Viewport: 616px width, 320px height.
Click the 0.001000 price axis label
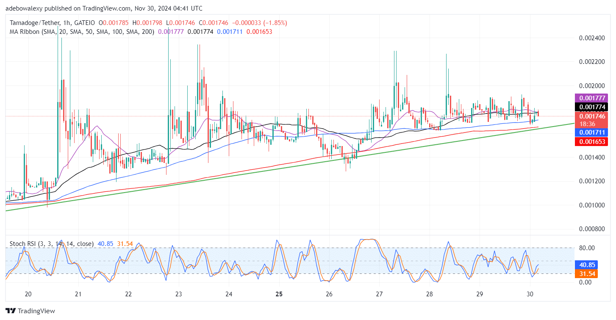tap(592, 205)
